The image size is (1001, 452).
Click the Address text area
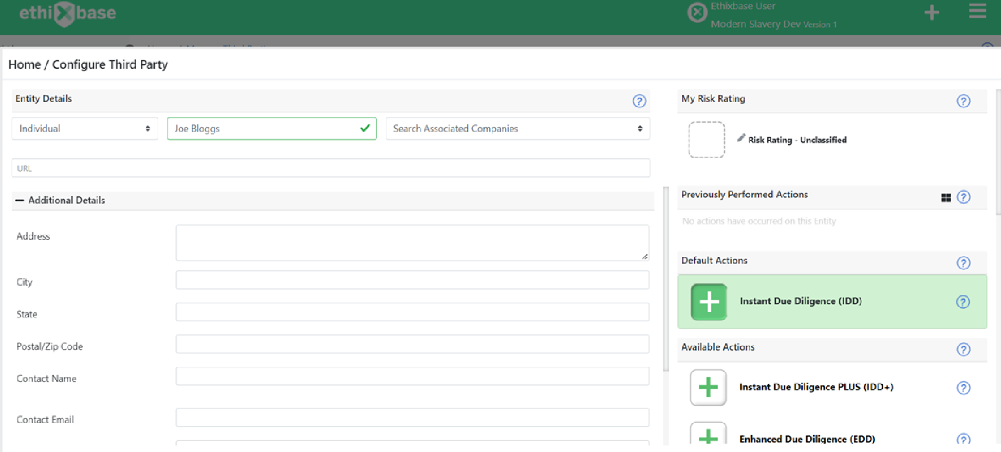pyautogui.click(x=413, y=242)
